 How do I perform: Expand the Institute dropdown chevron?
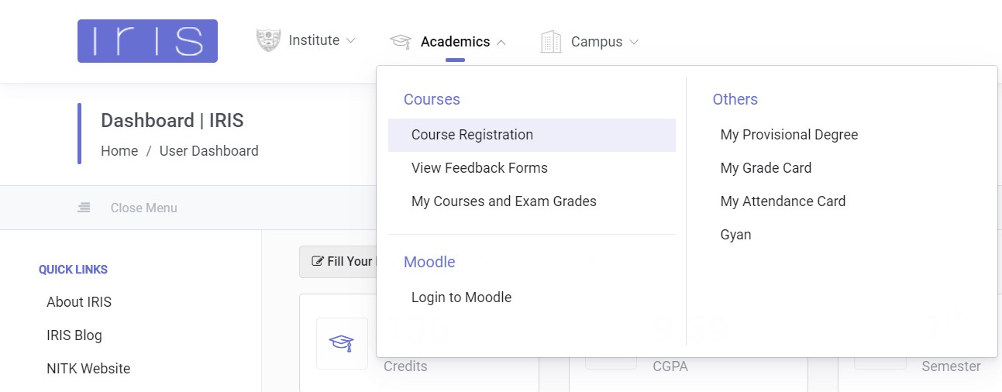click(x=350, y=40)
